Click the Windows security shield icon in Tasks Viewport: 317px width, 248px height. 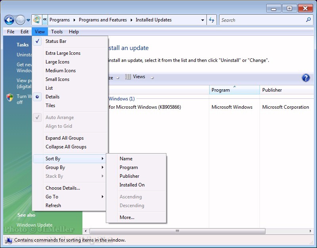coord(10,98)
